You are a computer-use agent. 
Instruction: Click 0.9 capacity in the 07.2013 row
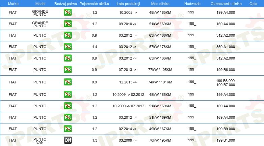point(94,70)
